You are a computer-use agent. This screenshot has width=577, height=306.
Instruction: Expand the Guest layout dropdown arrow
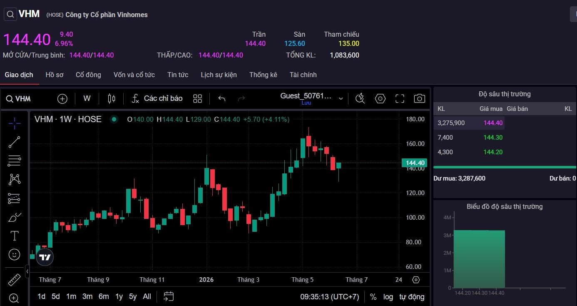pos(341,98)
